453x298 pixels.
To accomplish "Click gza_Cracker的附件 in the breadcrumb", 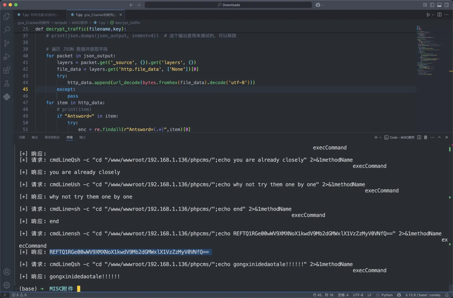I will click(34, 23).
